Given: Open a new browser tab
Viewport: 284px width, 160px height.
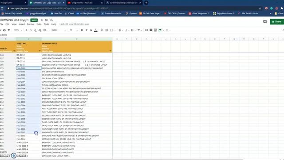Looking at the screenshot, I should click(146, 3).
